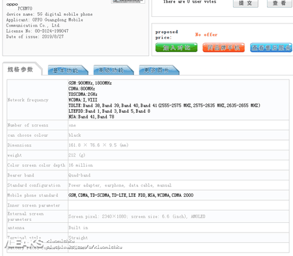
Task: Click the 'black' colour value
Action: click(x=75, y=135)
